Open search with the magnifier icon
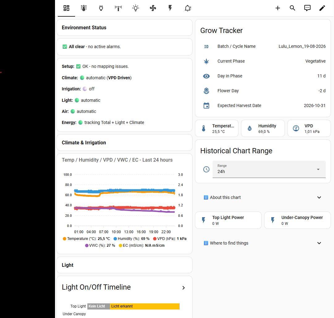This screenshot has height=318, width=334. tap(293, 8)
